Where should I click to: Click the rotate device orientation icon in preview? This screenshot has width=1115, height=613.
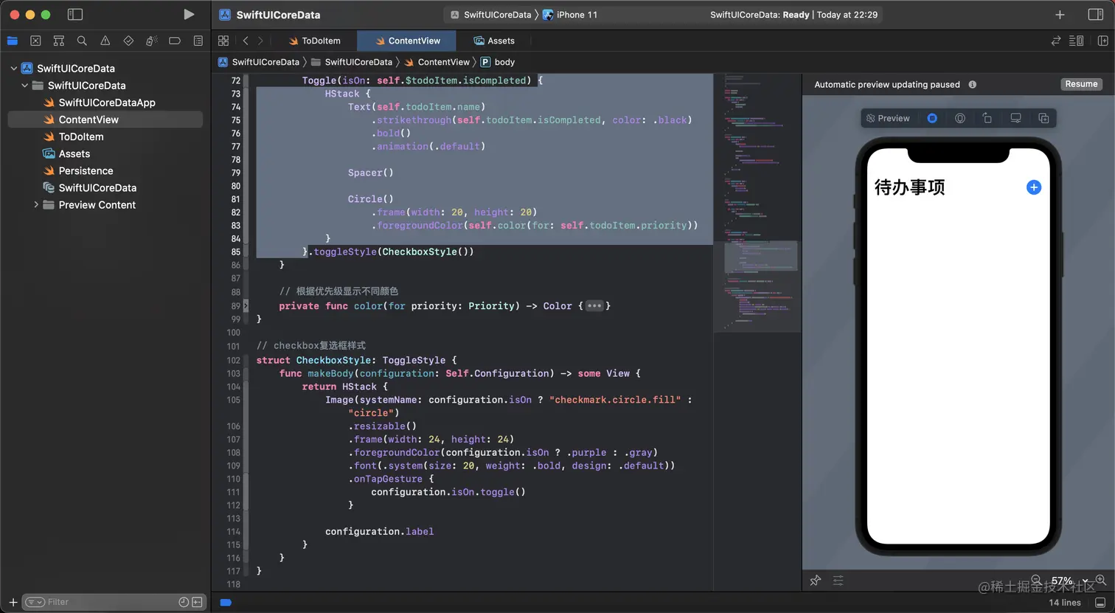[x=987, y=118]
